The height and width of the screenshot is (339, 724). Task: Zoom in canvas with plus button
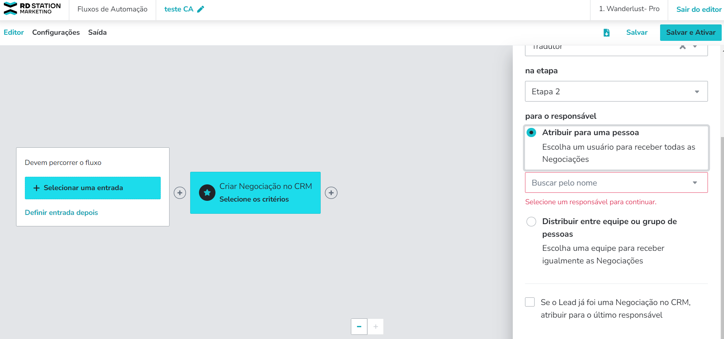pyautogui.click(x=376, y=327)
